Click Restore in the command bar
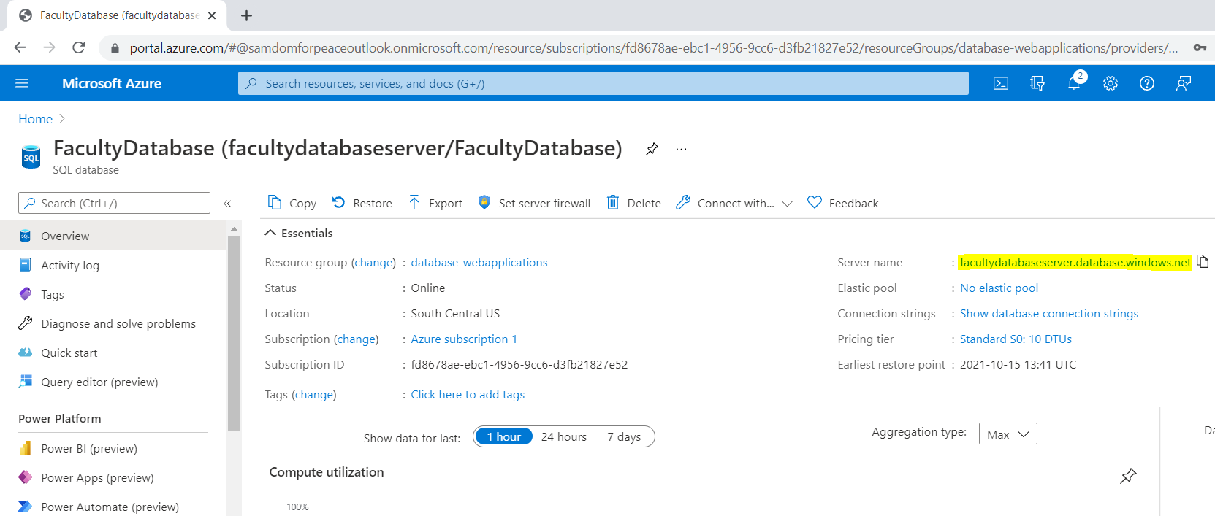The image size is (1215, 516). pyautogui.click(x=362, y=203)
